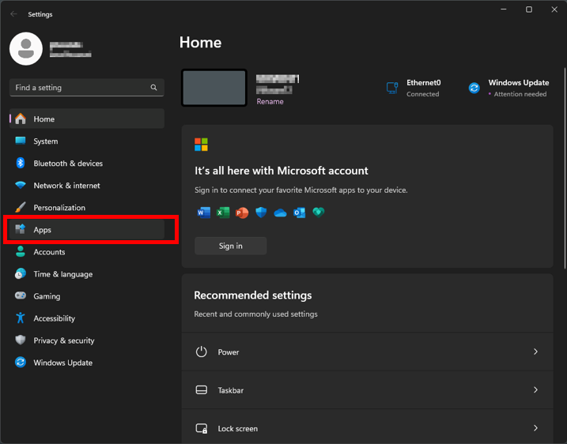Click the Windows Update status icon at top
Image resolution: width=567 pixels, height=444 pixels.
[474, 88]
